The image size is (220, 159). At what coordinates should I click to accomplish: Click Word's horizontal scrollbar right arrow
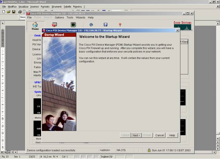(214, 152)
